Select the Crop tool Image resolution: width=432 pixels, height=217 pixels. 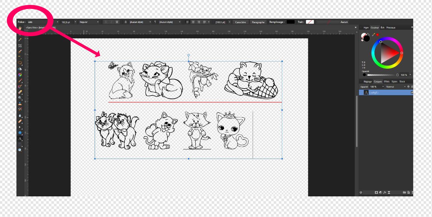coord(20,45)
